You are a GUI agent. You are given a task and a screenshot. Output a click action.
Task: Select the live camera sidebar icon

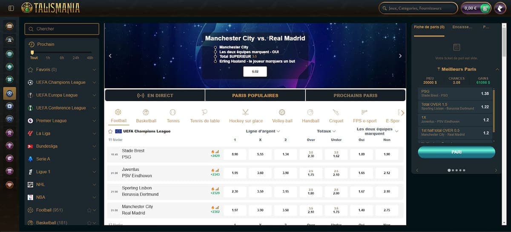(x=9, y=106)
